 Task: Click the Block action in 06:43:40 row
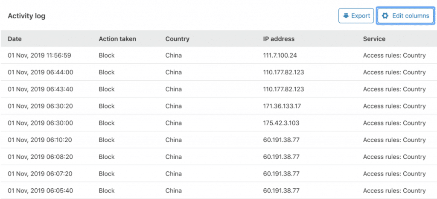[106, 89]
